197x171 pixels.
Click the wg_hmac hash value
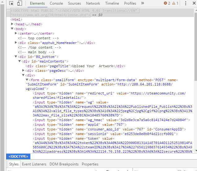coord(153,120)
